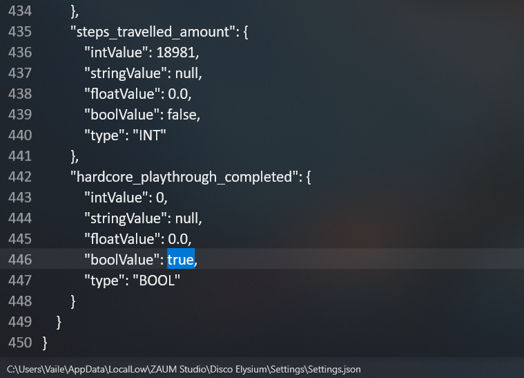This screenshot has width=524, height=378.
Task: Click line number 435 in the gutter
Action: coord(19,32)
